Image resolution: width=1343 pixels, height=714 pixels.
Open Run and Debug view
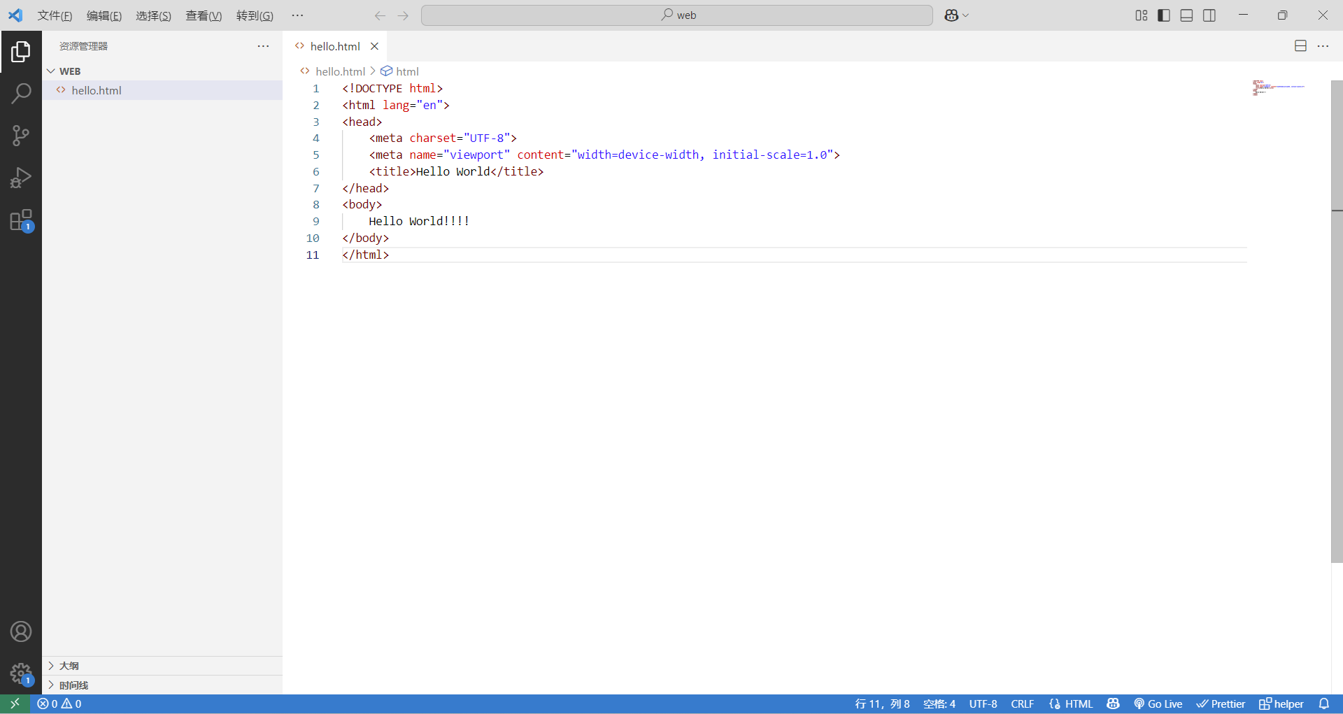(x=21, y=178)
